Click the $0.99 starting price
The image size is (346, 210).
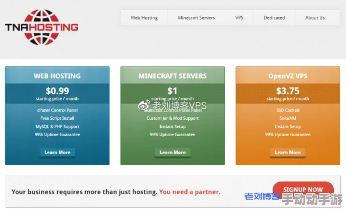[57, 91]
